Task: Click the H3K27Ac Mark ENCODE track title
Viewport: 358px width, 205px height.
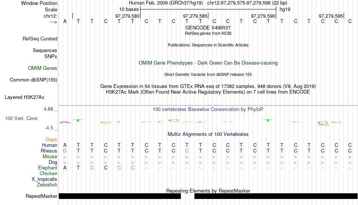Action: coord(208,92)
